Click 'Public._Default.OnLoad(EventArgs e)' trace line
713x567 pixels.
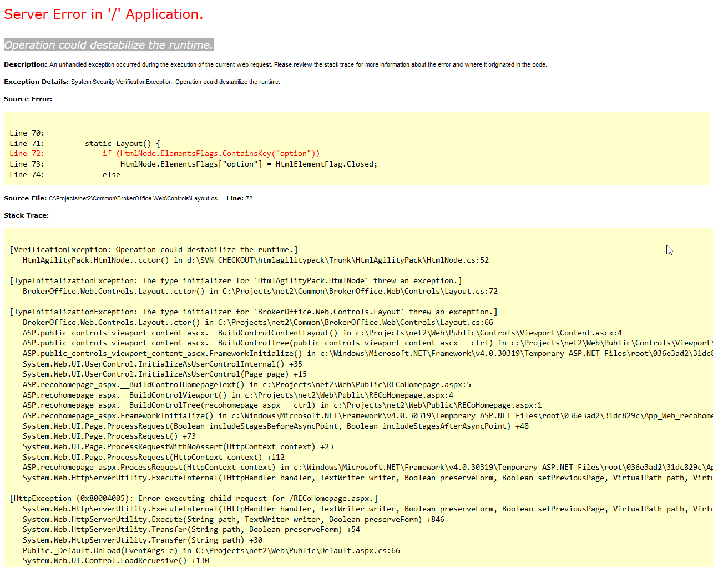[211, 550]
